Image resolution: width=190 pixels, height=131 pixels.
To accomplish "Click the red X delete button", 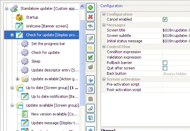I will point(90,17).
